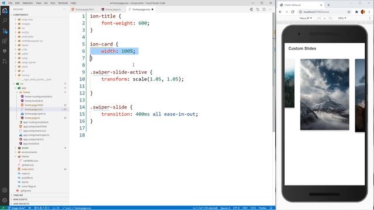This screenshot has height=210, width=374.
Task: Click the CRLF end-of-line status item
Action: [x=245, y=208]
